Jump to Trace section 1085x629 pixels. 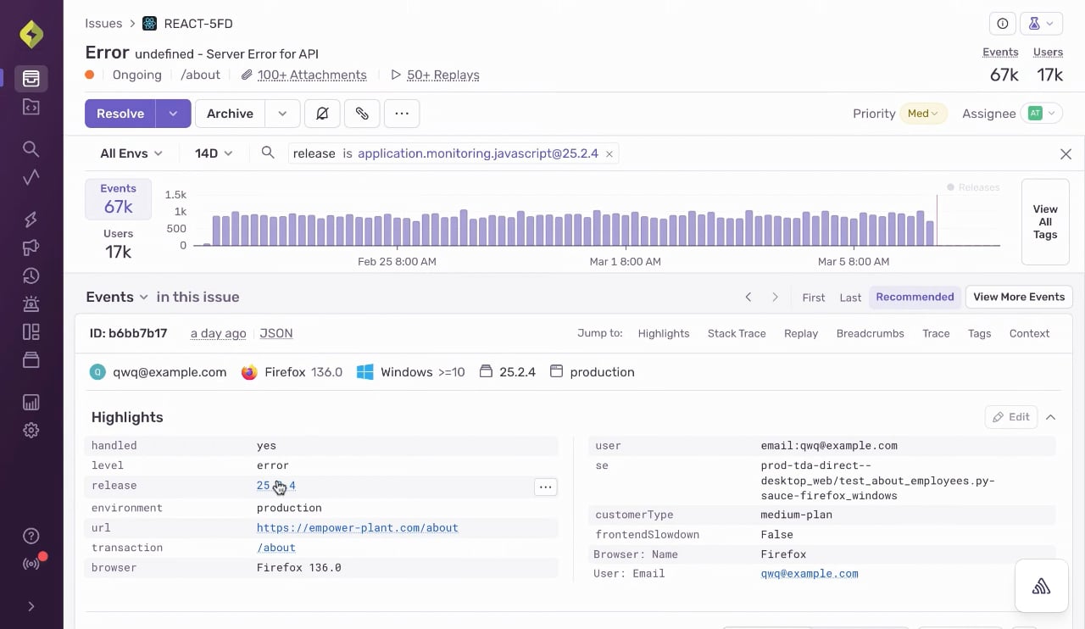(936, 333)
